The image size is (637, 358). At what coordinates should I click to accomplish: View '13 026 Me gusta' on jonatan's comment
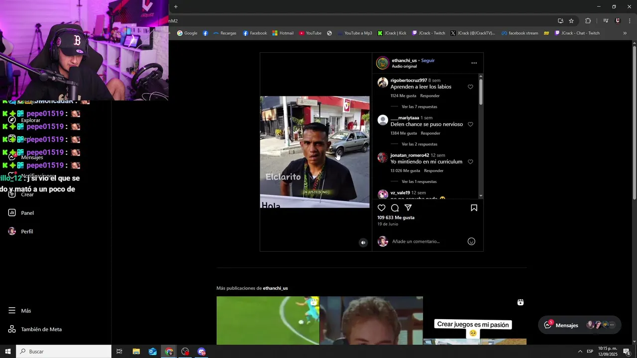[x=405, y=171]
